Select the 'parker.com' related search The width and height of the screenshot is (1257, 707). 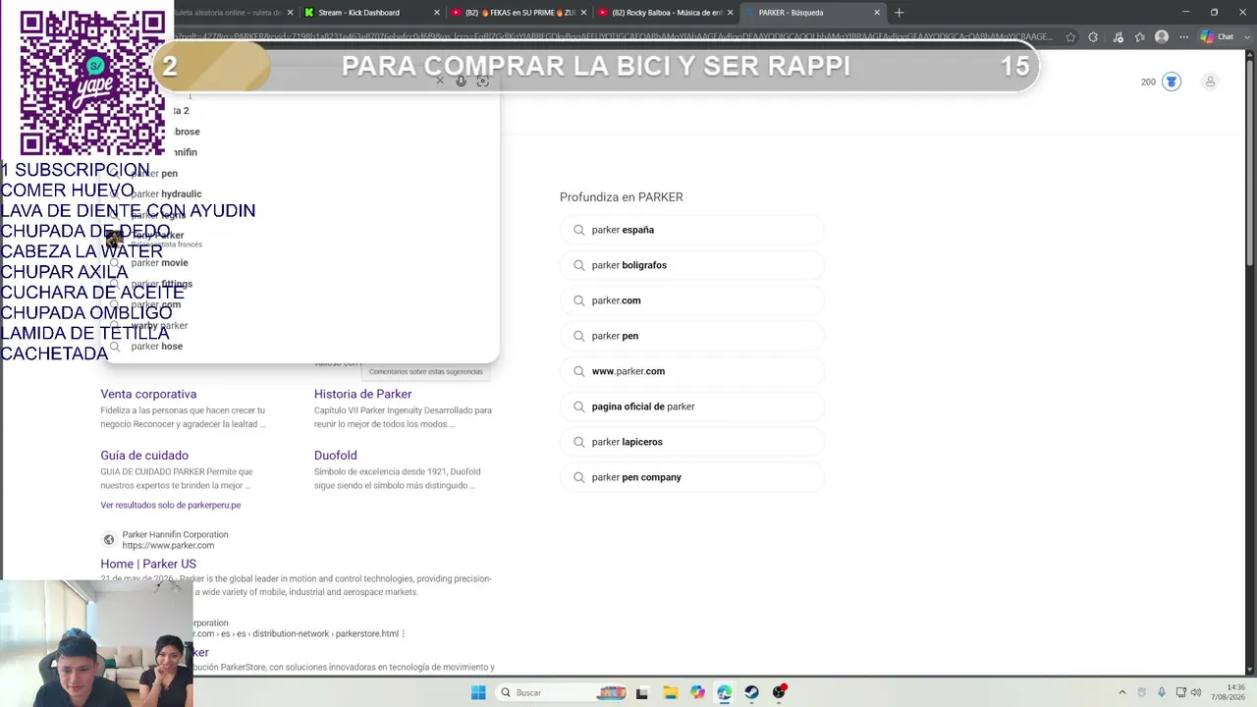pyautogui.click(x=691, y=300)
